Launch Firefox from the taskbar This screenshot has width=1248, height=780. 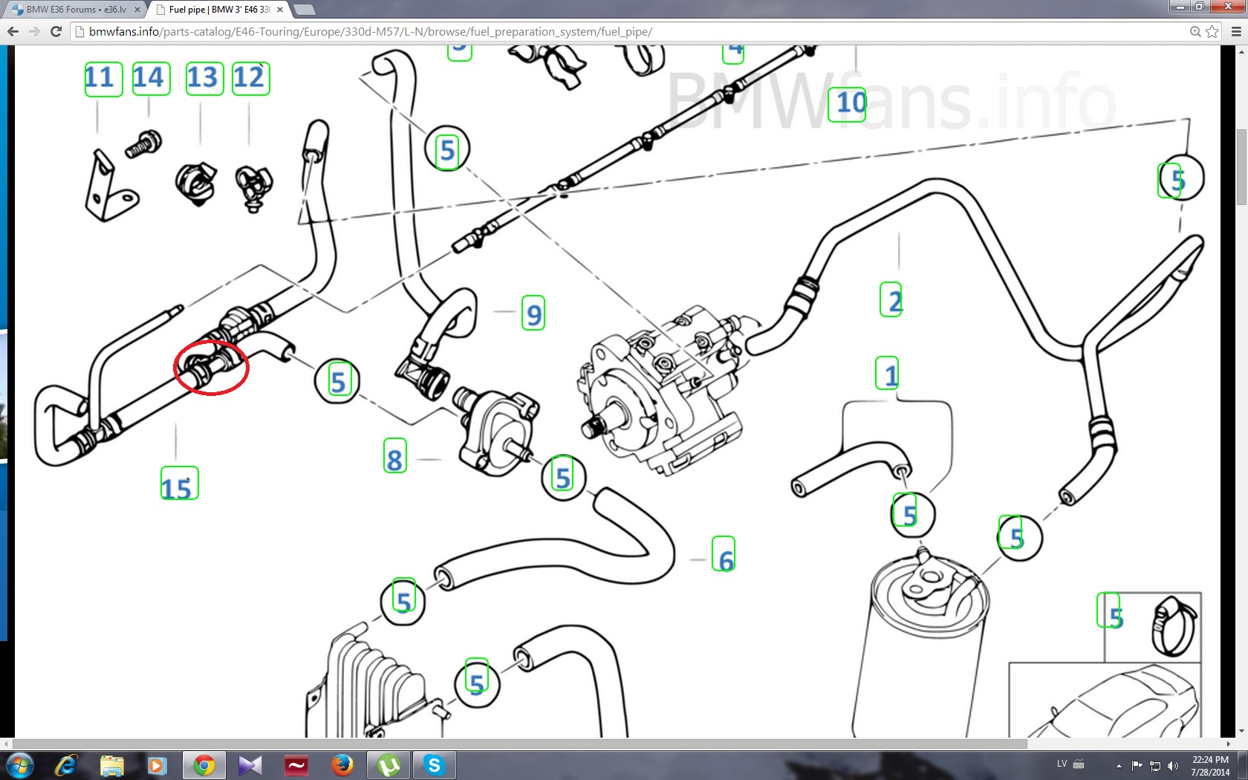coord(342,764)
